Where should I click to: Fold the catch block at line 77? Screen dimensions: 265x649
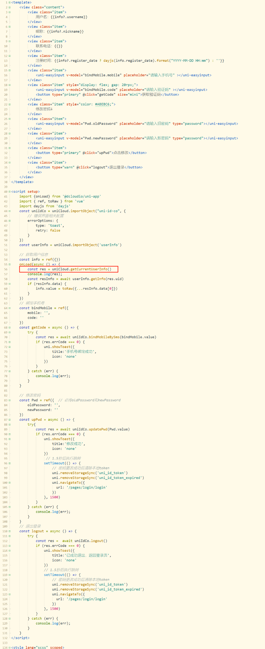click(x=10, y=371)
